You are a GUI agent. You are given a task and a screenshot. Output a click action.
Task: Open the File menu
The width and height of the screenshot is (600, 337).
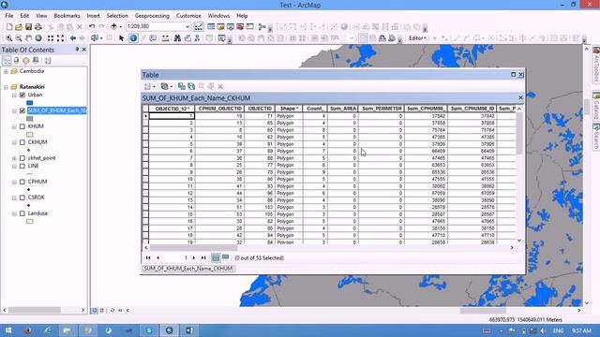click(9, 16)
